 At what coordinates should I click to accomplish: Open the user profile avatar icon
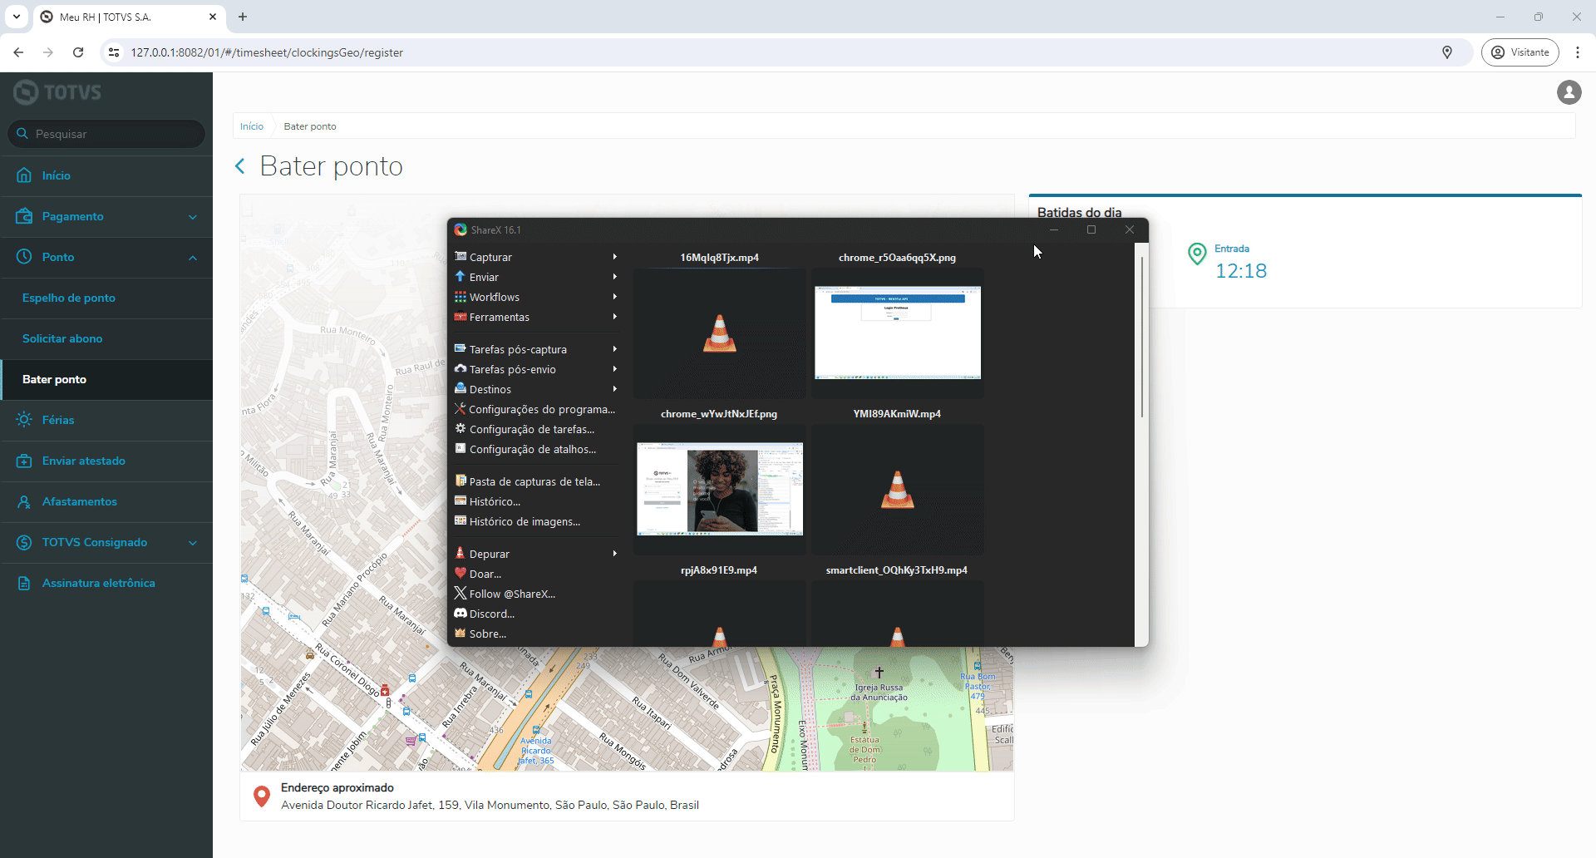coord(1569,92)
